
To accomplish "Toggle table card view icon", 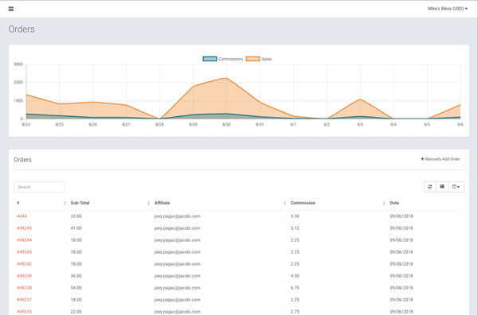I will (x=442, y=187).
